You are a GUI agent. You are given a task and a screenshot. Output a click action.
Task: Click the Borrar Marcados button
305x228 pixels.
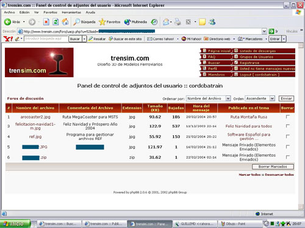[273, 167]
